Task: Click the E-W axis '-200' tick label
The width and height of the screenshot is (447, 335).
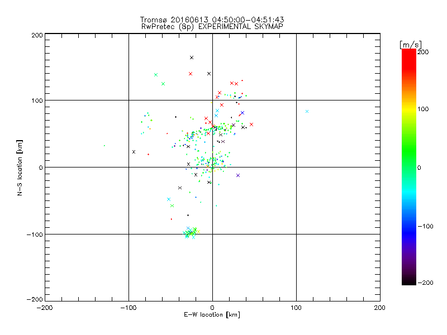Action: click(45, 308)
